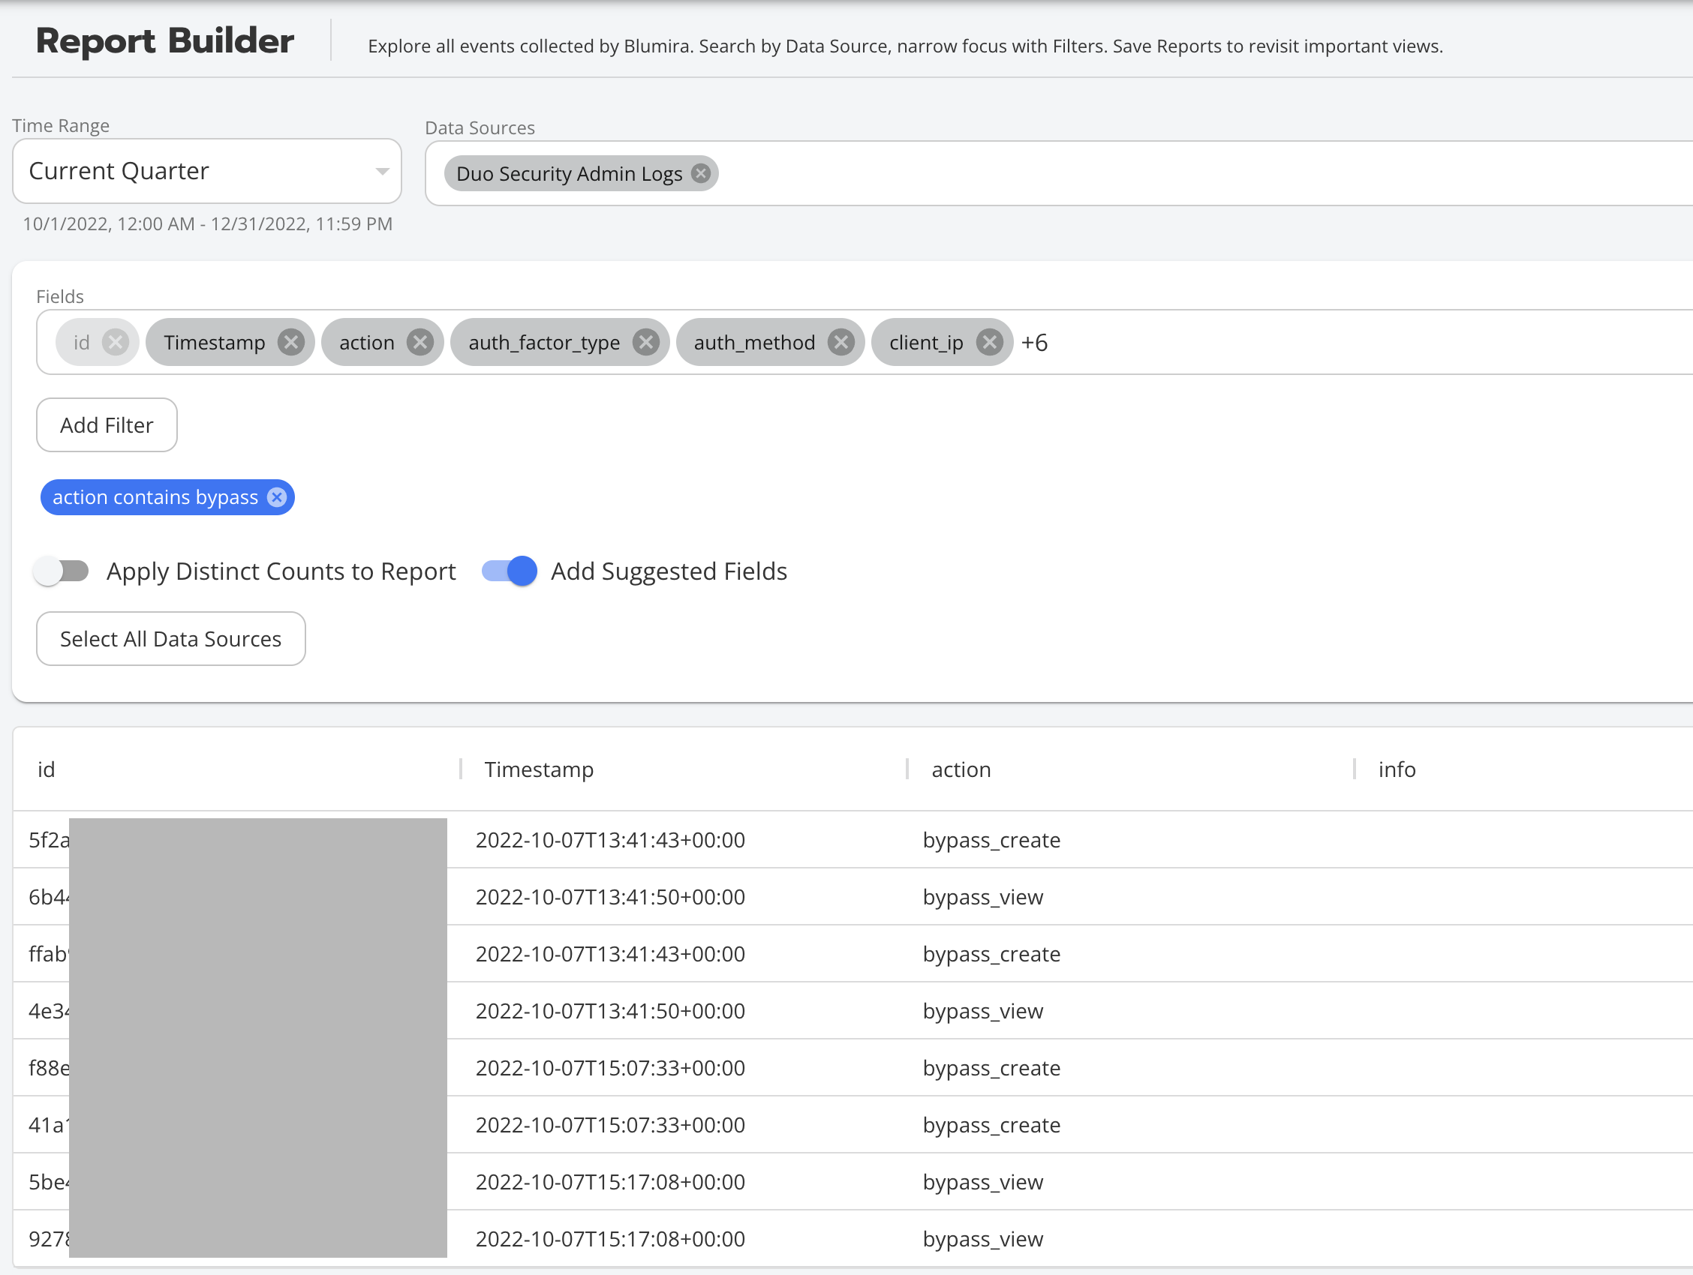
Task: Remove the Timestamp field chip
Action: click(x=291, y=342)
